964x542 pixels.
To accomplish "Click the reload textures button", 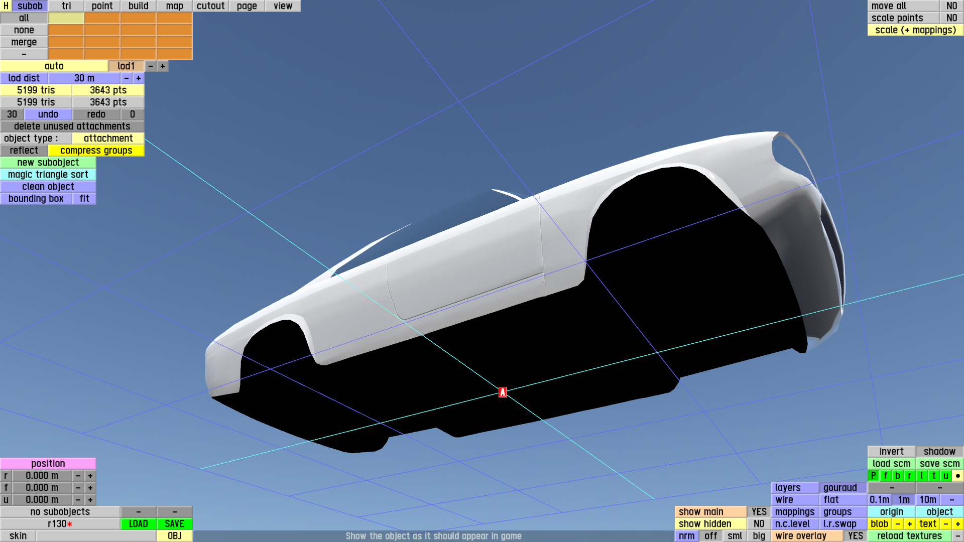I will [x=909, y=536].
